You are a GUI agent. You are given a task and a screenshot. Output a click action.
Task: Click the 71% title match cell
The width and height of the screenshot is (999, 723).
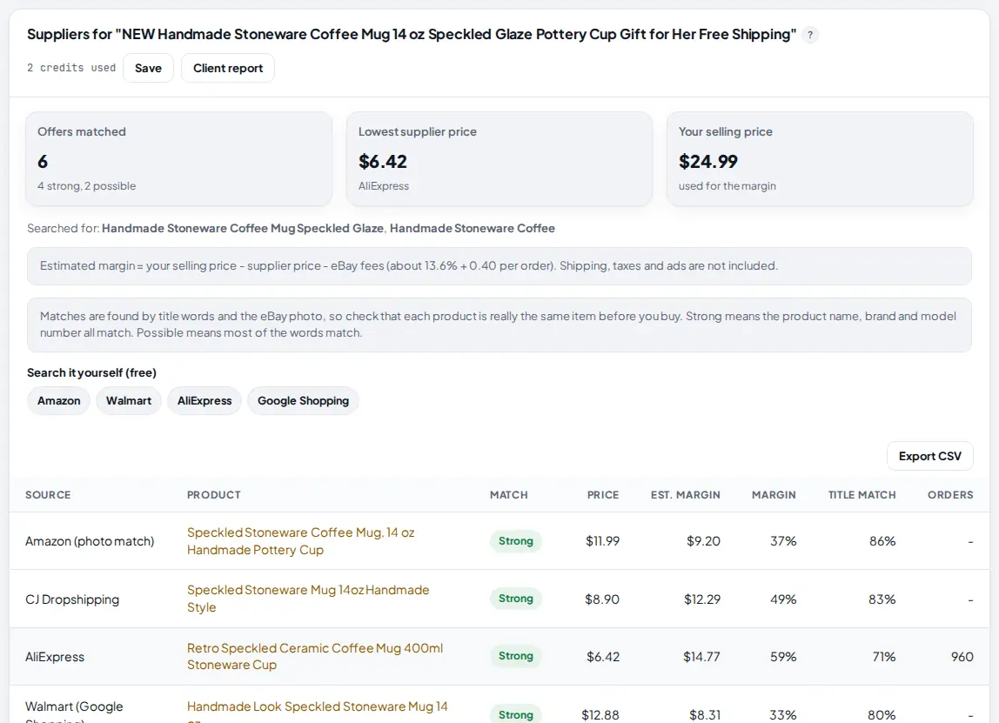coord(883,657)
